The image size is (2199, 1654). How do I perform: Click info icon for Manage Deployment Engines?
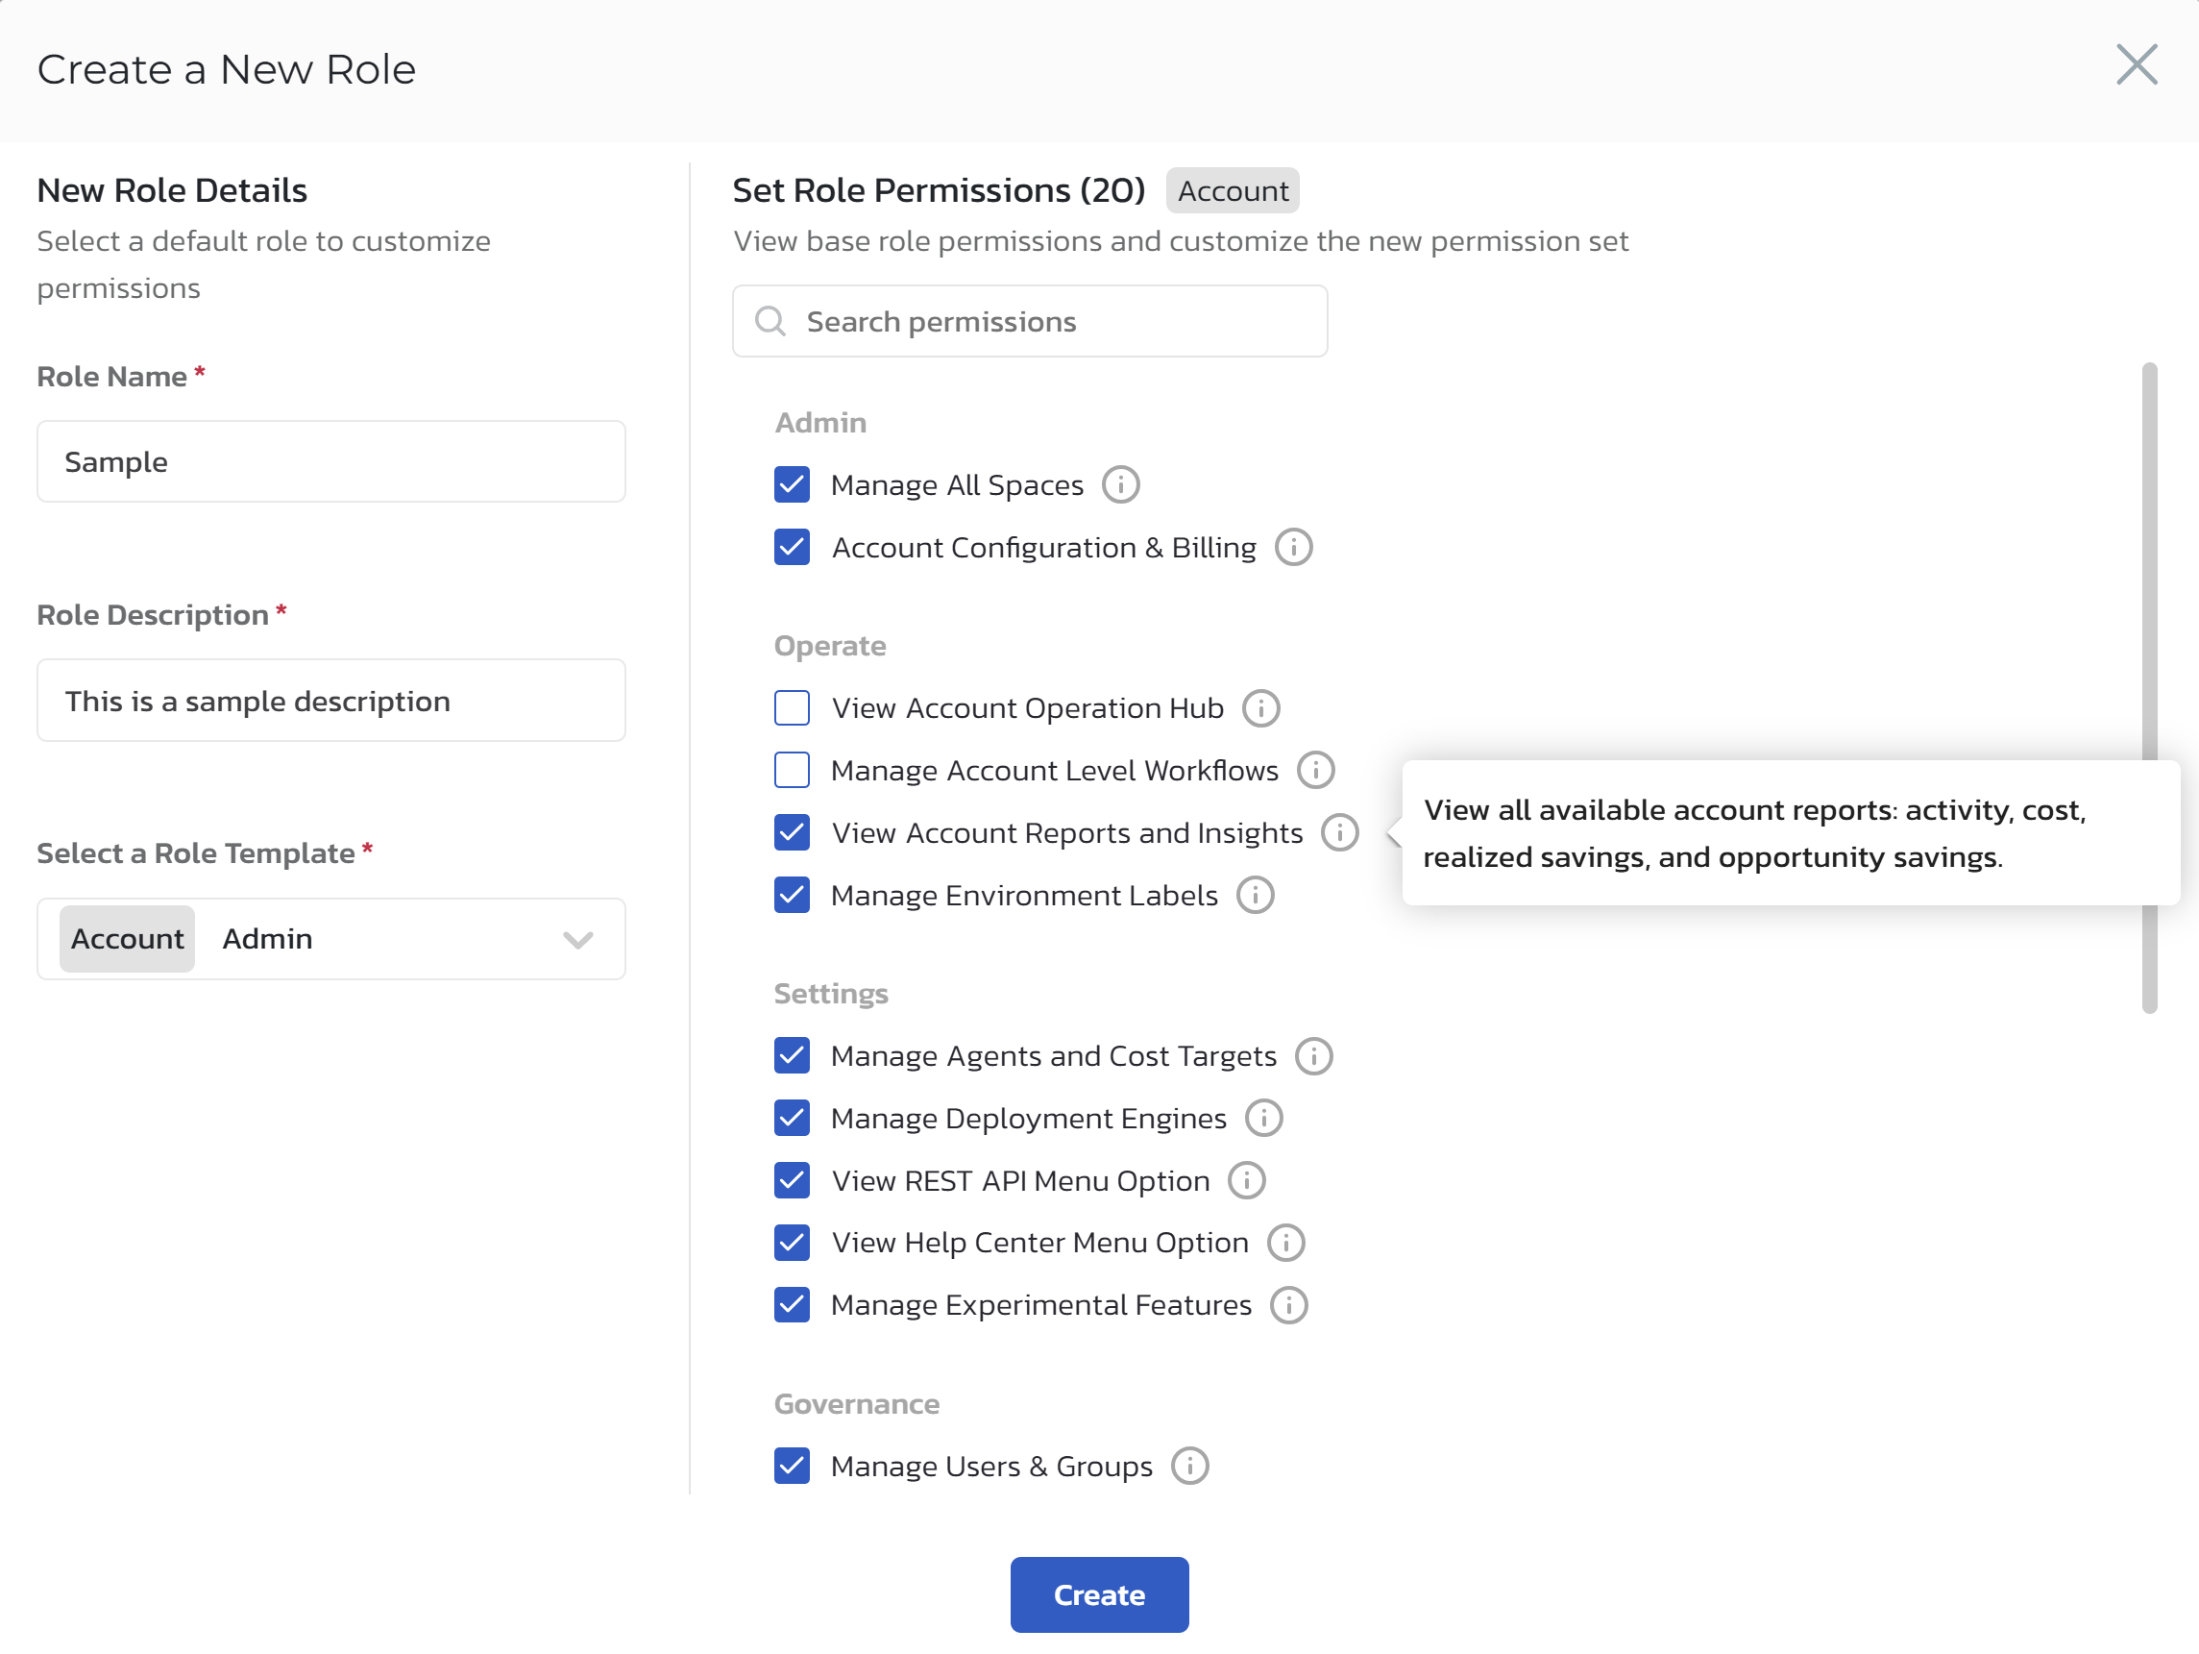(x=1263, y=1119)
